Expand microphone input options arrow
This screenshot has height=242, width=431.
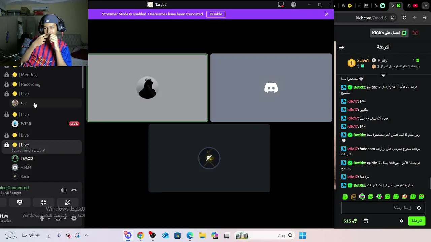[49, 218]
